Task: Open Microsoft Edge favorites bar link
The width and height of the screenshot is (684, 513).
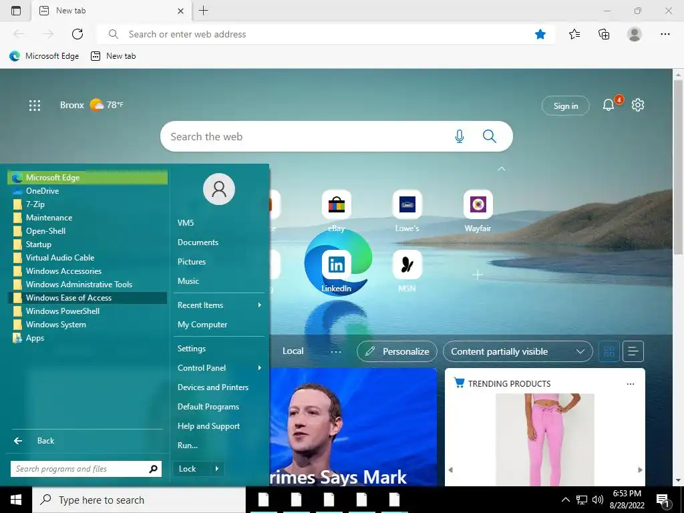Action: click(x=44, y=56)
